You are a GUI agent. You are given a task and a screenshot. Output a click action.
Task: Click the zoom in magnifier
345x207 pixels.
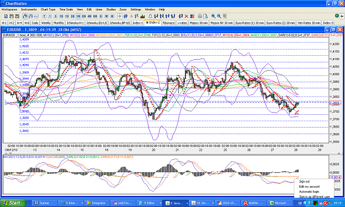[213, 16]
